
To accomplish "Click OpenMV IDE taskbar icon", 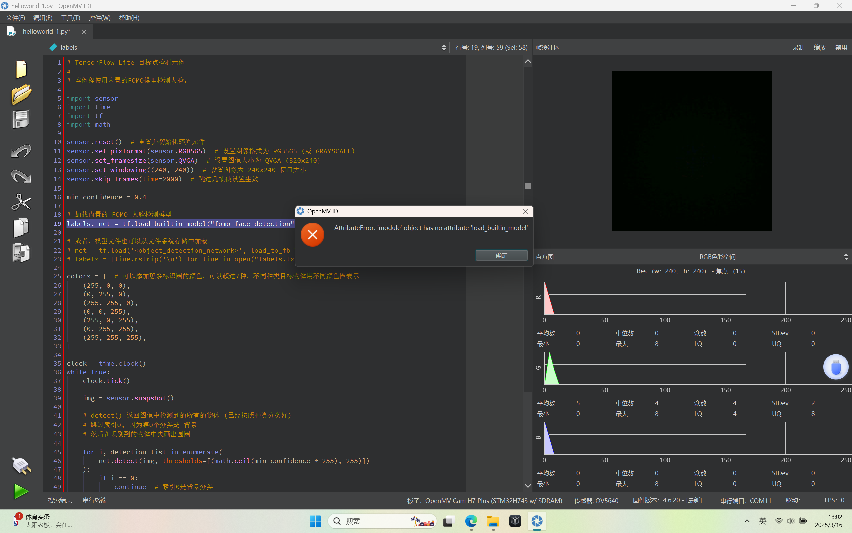I will 537,521.
